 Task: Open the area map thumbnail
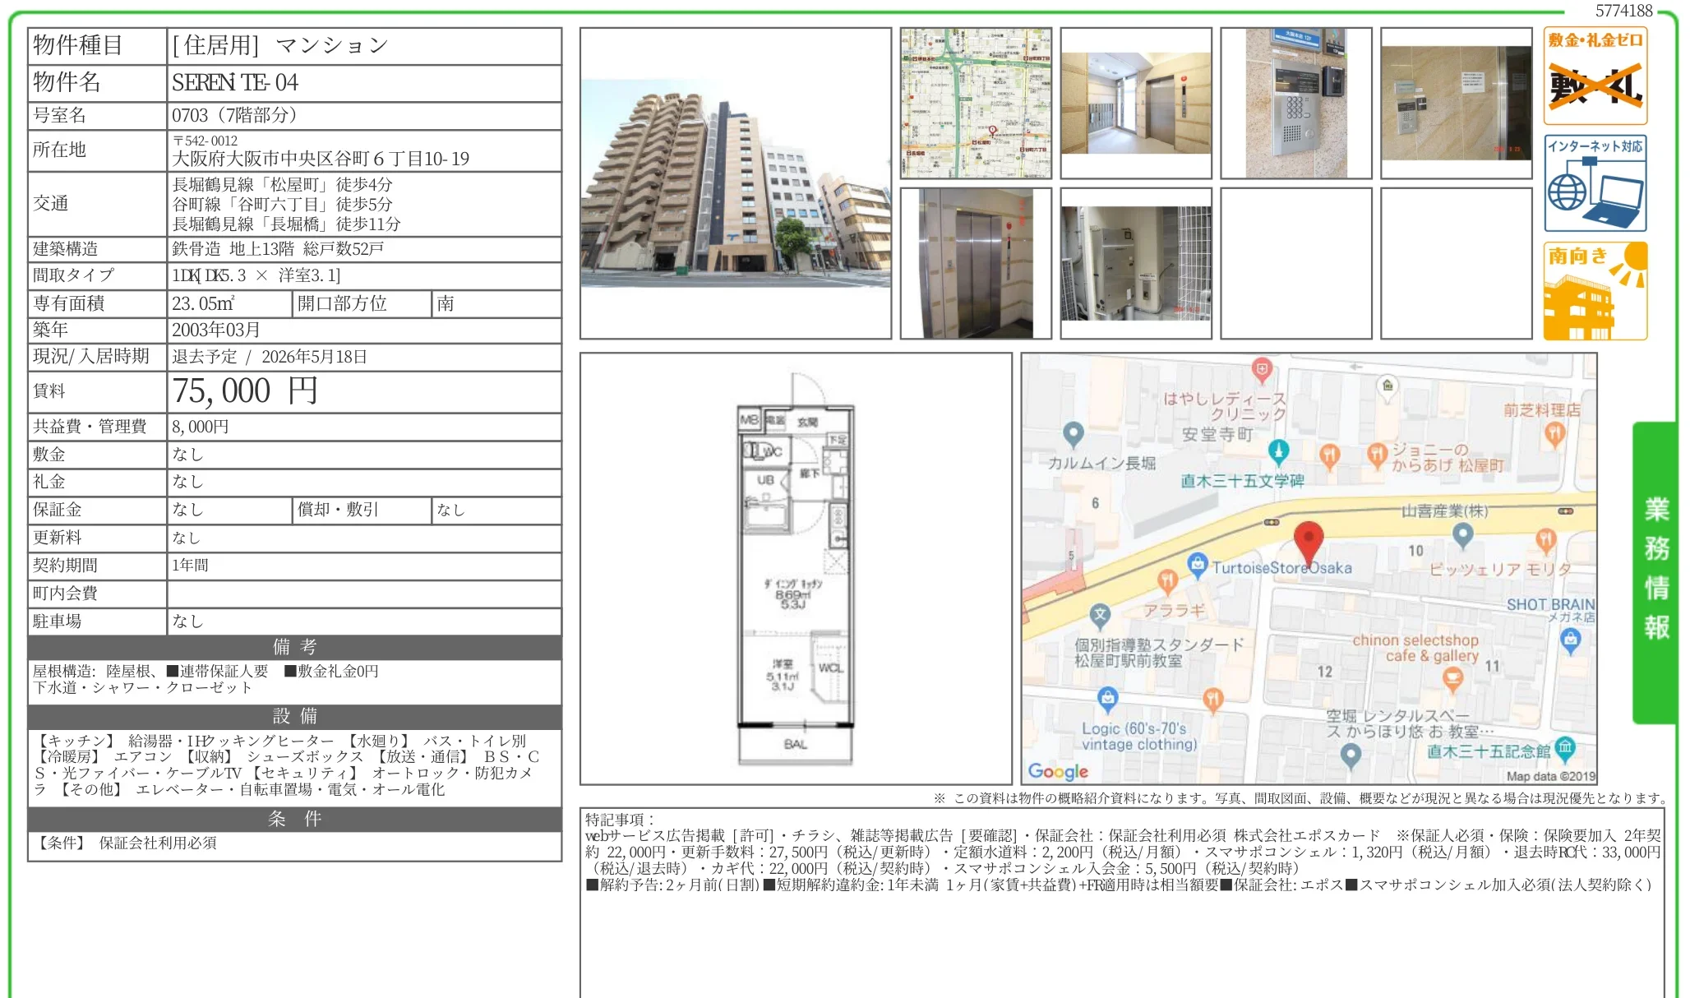click(976, 103)
